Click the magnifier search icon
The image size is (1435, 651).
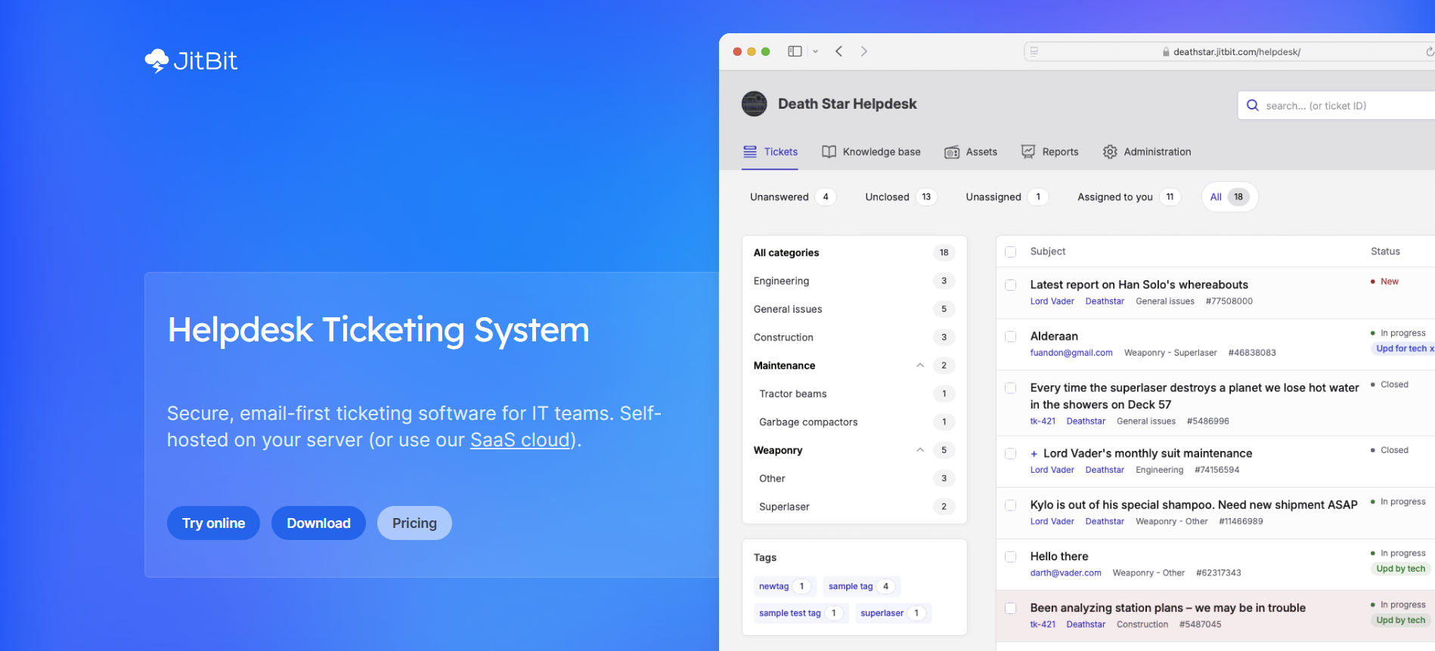click(1253, 106)
